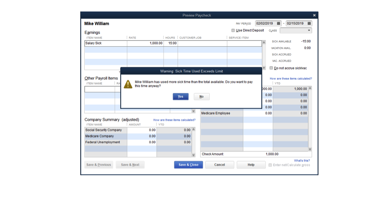Click the Salary Sick hours field
This screenshot has width=391, height=212.
170,43
